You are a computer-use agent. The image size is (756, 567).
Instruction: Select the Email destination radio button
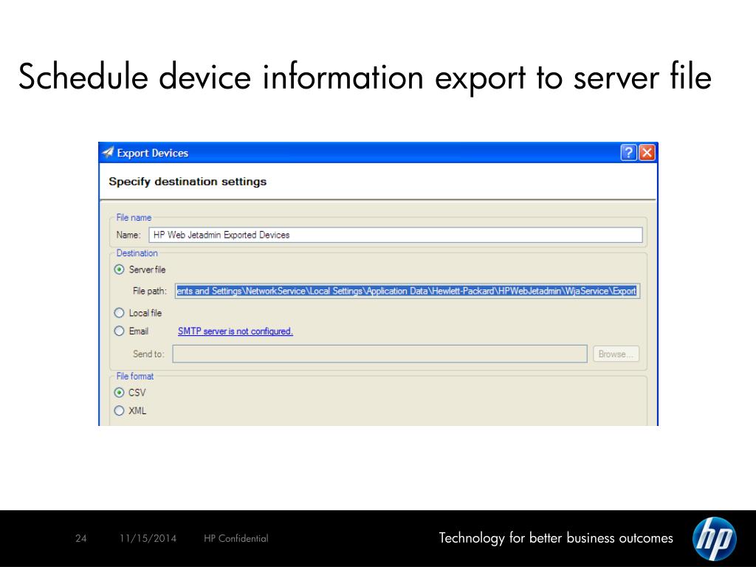click(x=119, y=331)
